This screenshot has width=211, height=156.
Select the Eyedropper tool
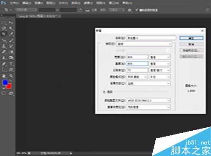11,34
